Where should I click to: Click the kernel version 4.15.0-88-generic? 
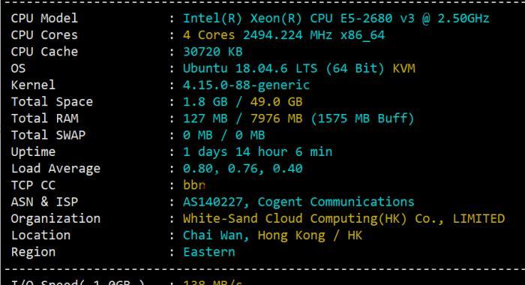point(246,85)
